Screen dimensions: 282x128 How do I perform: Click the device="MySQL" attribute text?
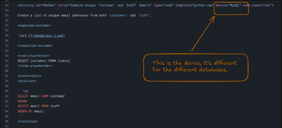[228, 5]
